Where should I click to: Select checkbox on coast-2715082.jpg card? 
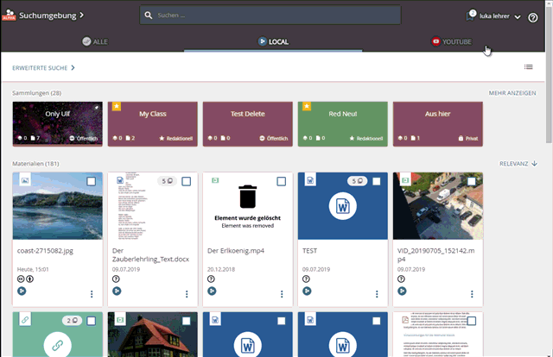click(x=92, y=181)
